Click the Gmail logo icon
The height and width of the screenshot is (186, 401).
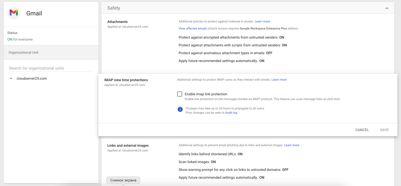14,13
